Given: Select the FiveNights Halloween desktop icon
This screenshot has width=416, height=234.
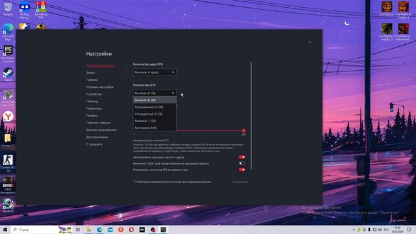Looking at the screenshot, I should [403, 31].
